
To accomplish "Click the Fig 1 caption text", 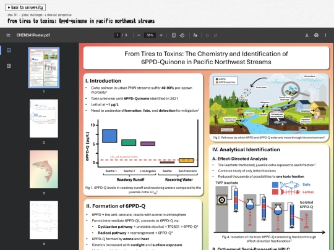I will tap(143, 190).
